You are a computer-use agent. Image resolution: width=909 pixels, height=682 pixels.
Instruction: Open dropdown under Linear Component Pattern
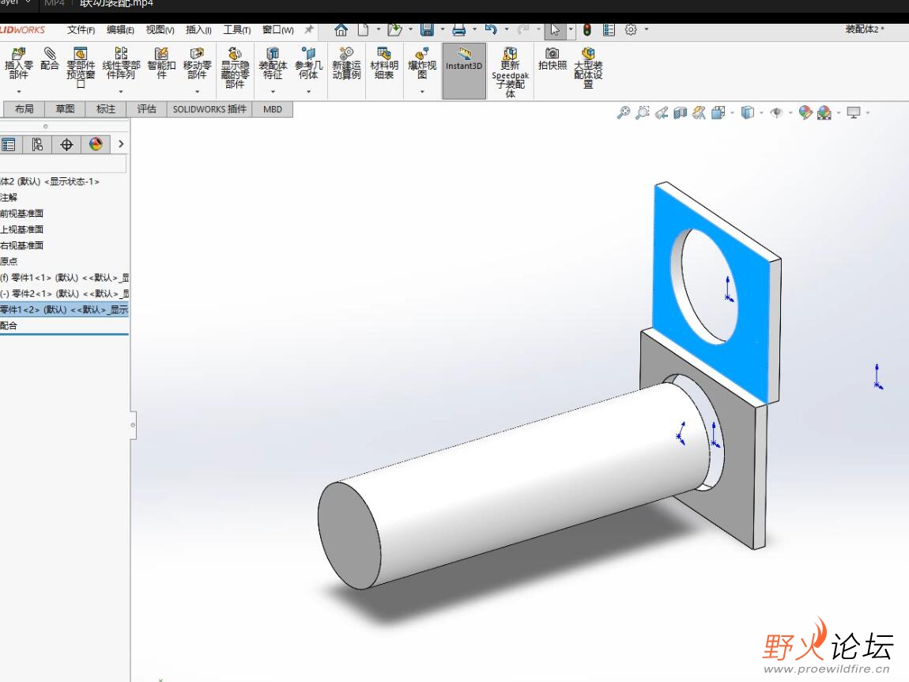pos(121,92)
